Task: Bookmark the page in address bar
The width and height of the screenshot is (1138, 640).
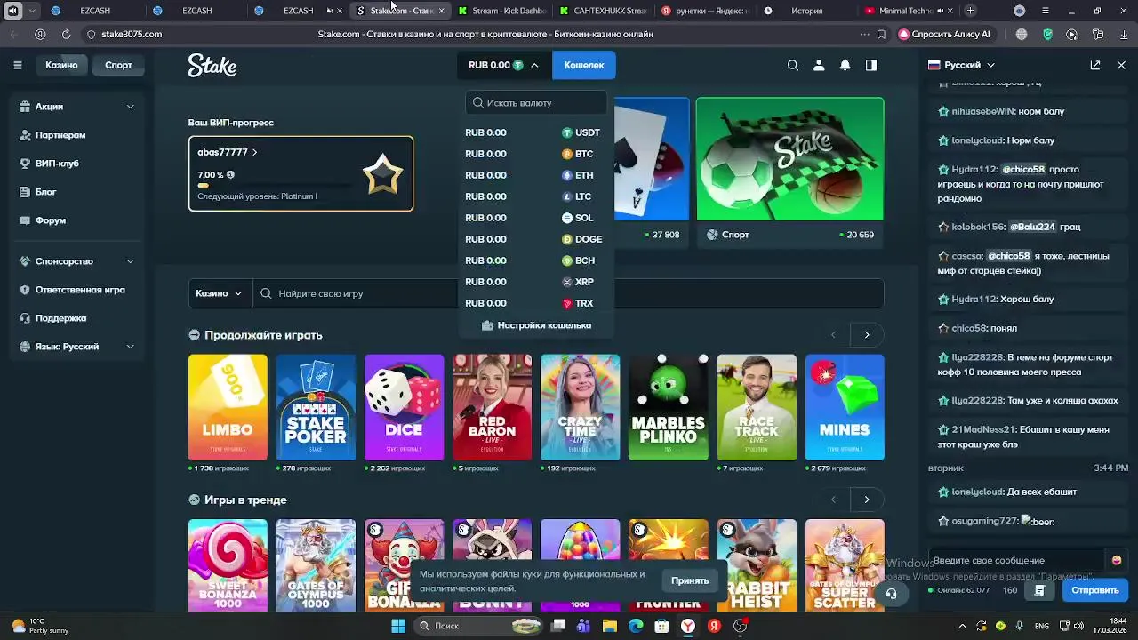Action: pyautogui.click(x=881, y=34)
